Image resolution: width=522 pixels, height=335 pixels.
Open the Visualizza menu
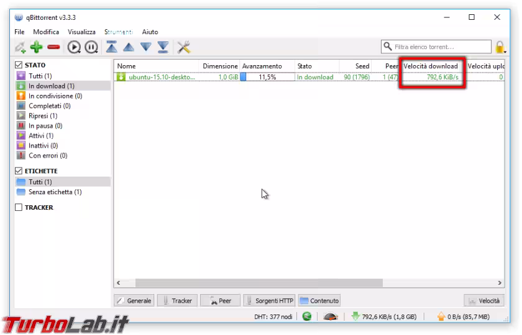coord(81,32)
